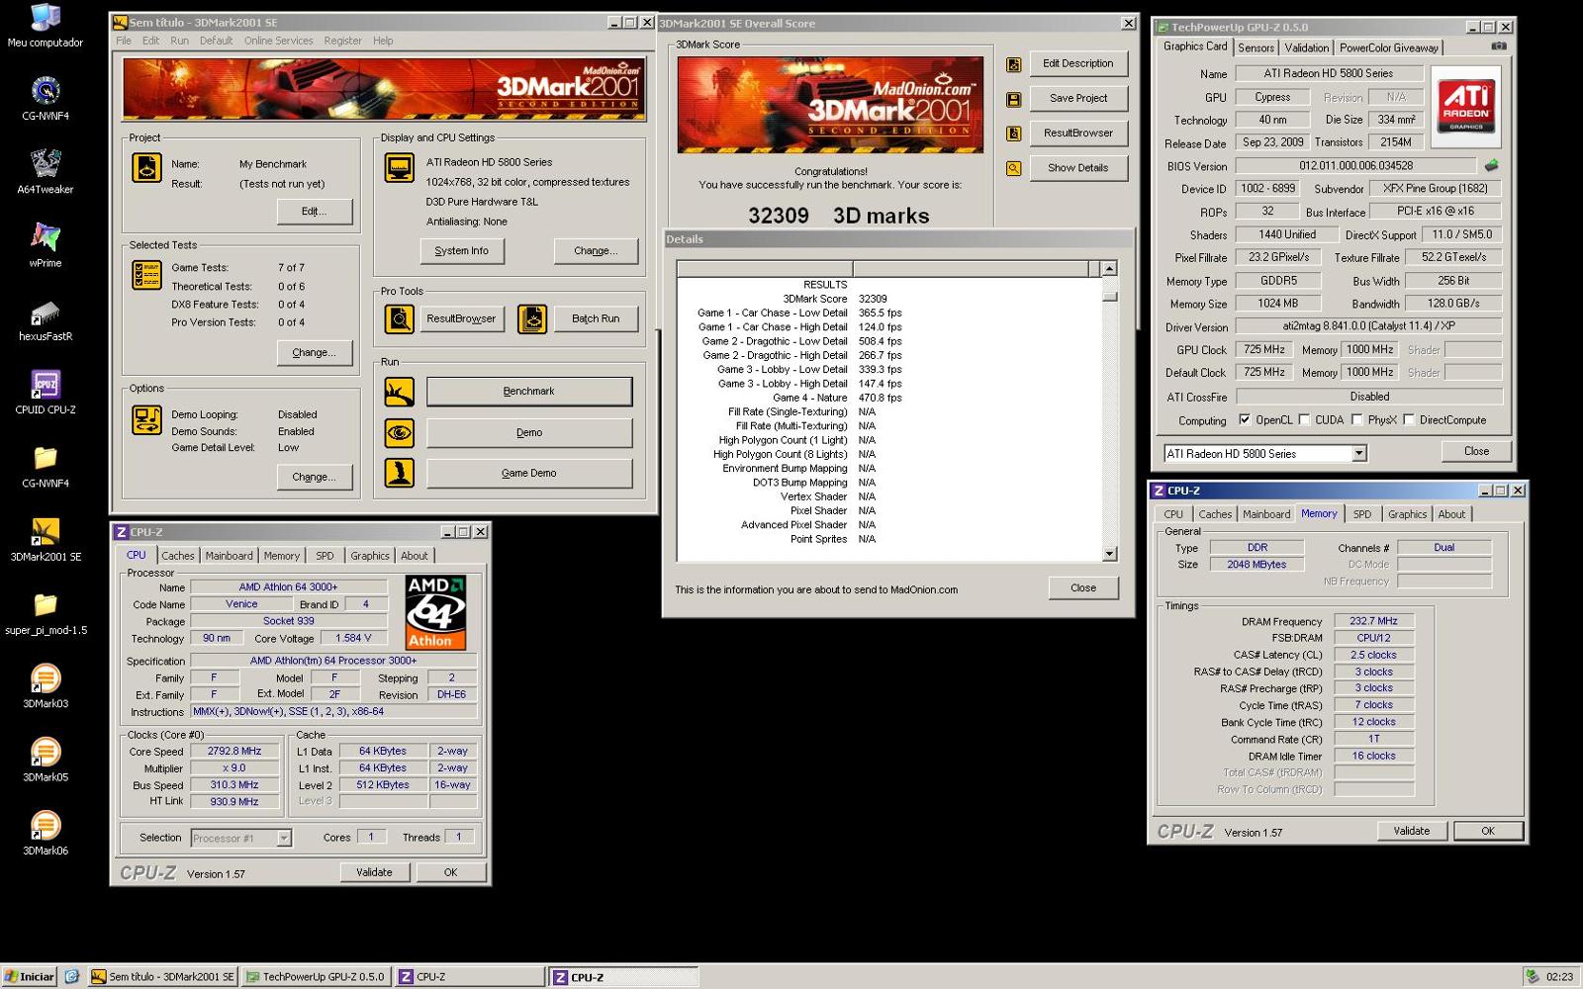Open the File menu in 3DMark2001
The width and height of the screenshot is (1583, 989).
(x=124, y=41)
